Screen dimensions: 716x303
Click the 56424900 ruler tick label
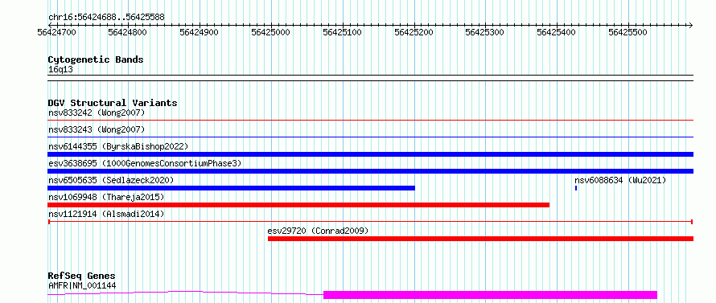(x=199, y=32)
